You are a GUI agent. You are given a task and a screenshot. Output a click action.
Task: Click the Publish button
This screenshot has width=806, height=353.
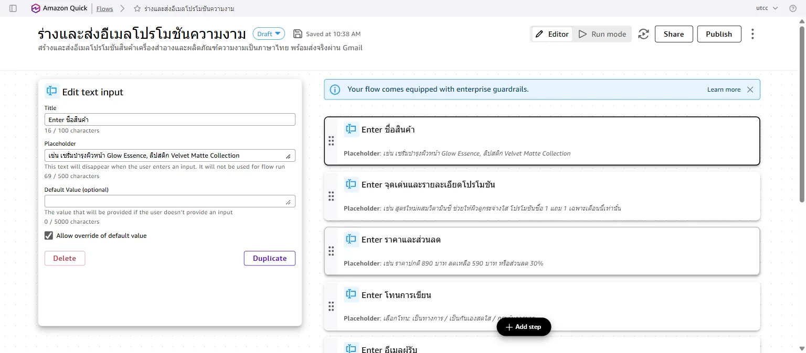coord(719,34)
